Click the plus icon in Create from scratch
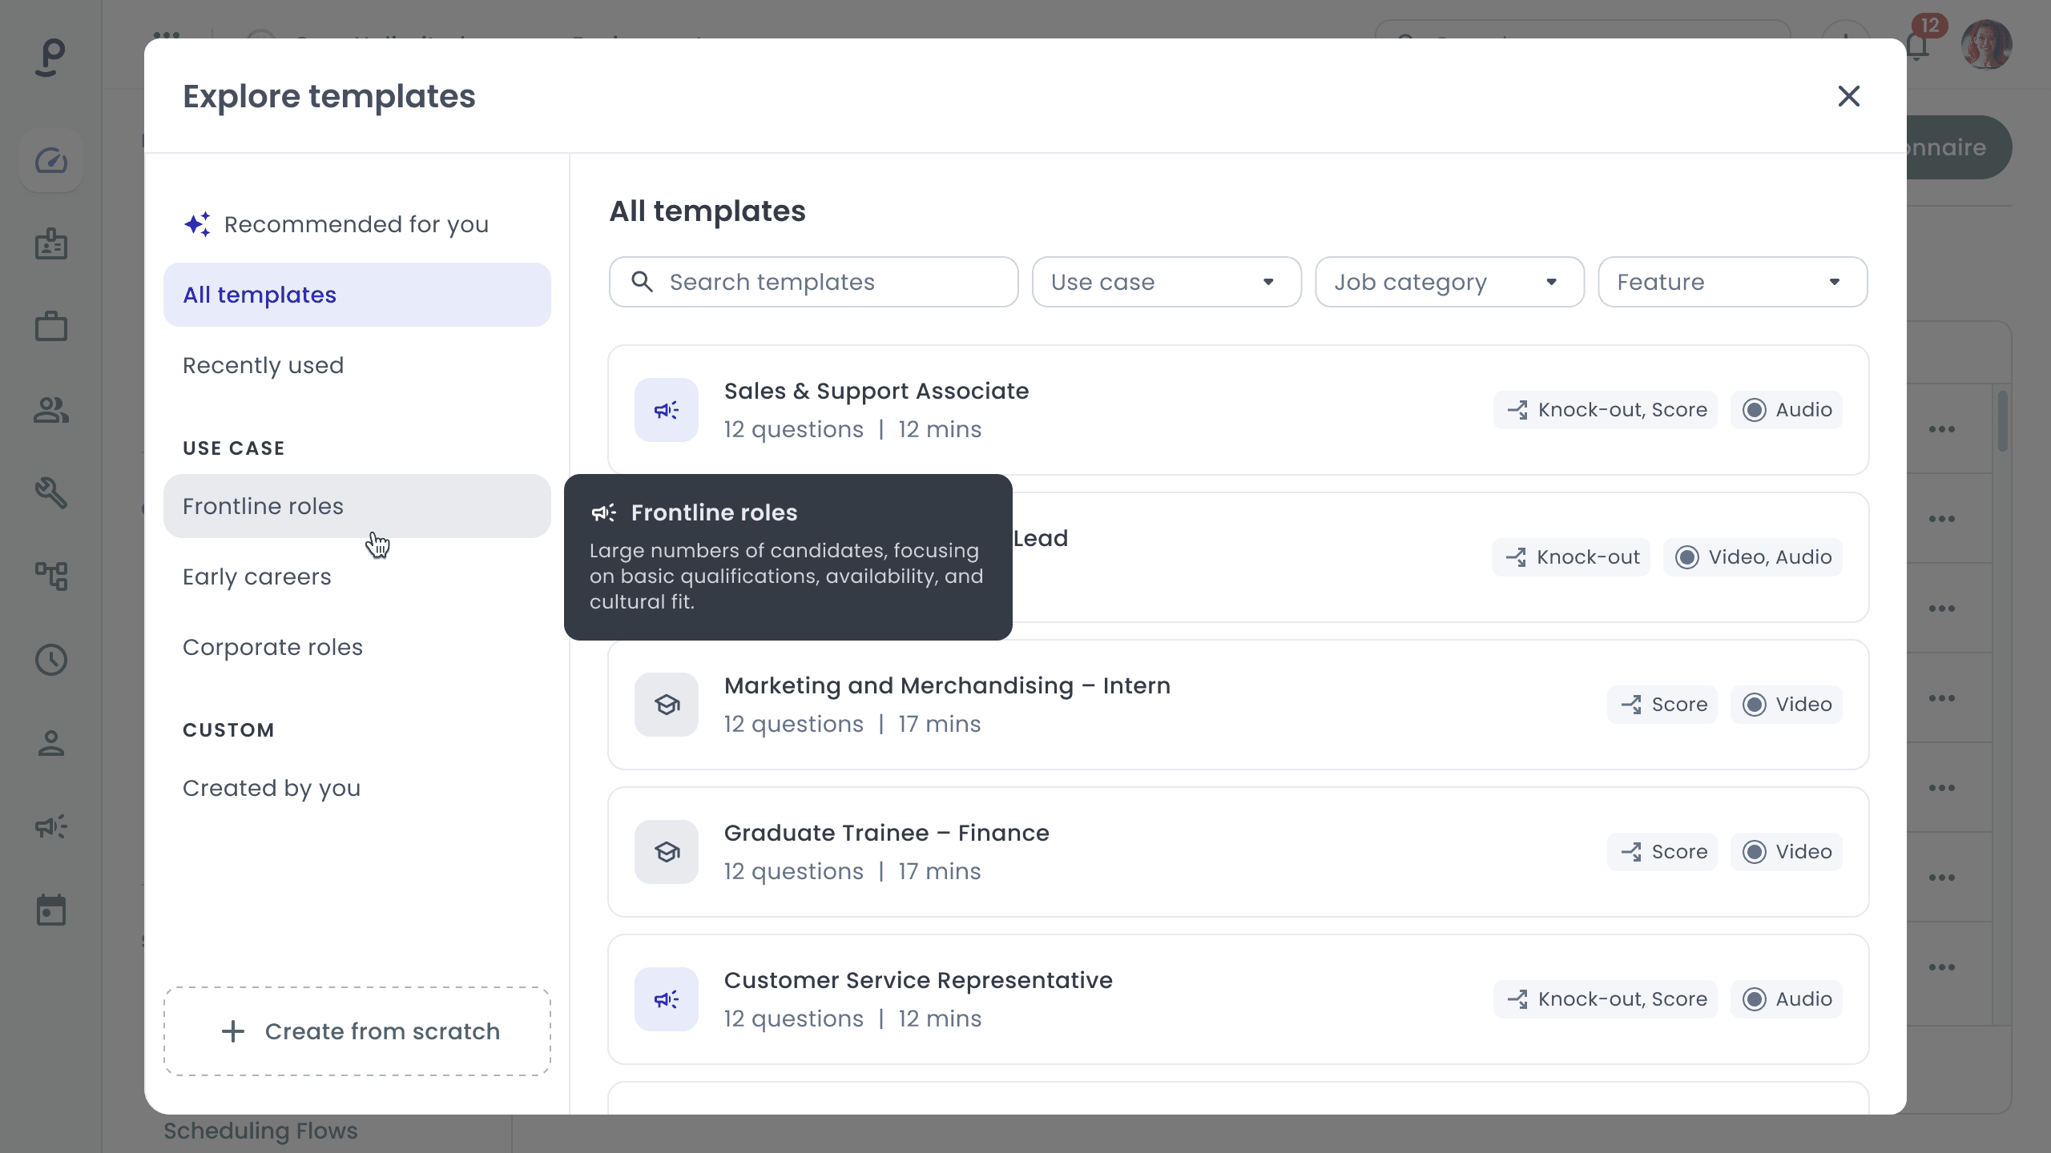The image size is (2051, 1153). click(233, 1031)
